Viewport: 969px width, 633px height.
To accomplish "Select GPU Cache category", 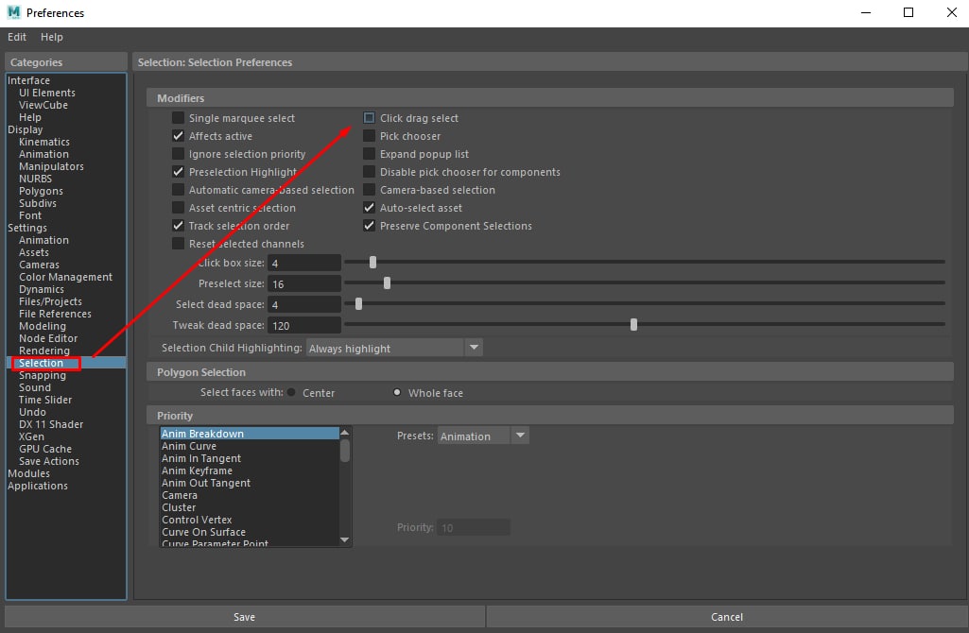I will pos(45,449).
